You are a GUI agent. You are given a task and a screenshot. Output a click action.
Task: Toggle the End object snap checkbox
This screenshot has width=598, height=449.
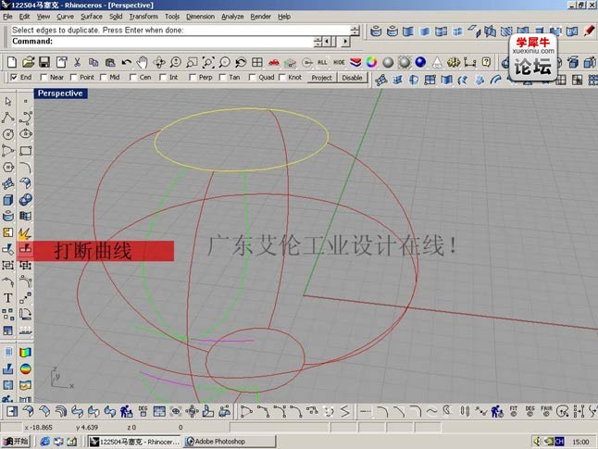click(14, 78)
